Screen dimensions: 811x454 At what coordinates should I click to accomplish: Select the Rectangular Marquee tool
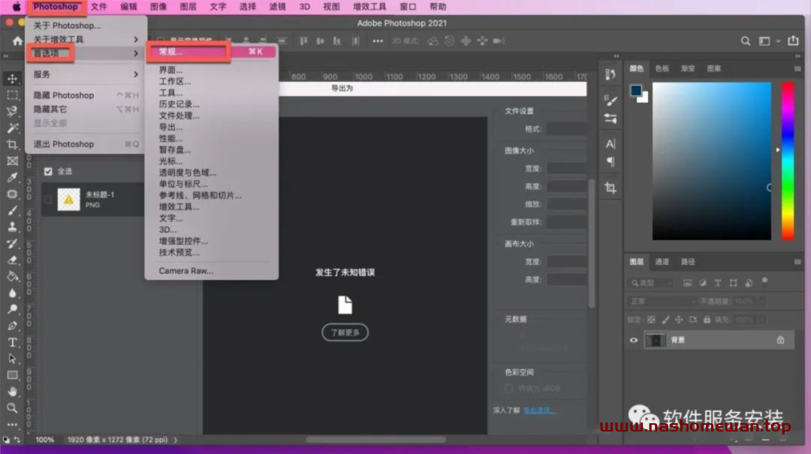pos(13,95)
